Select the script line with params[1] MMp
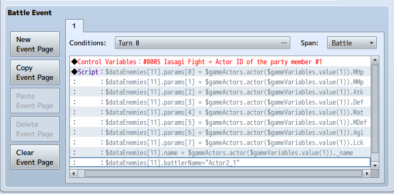Screen dimensions: 394x194 point(220,82)
